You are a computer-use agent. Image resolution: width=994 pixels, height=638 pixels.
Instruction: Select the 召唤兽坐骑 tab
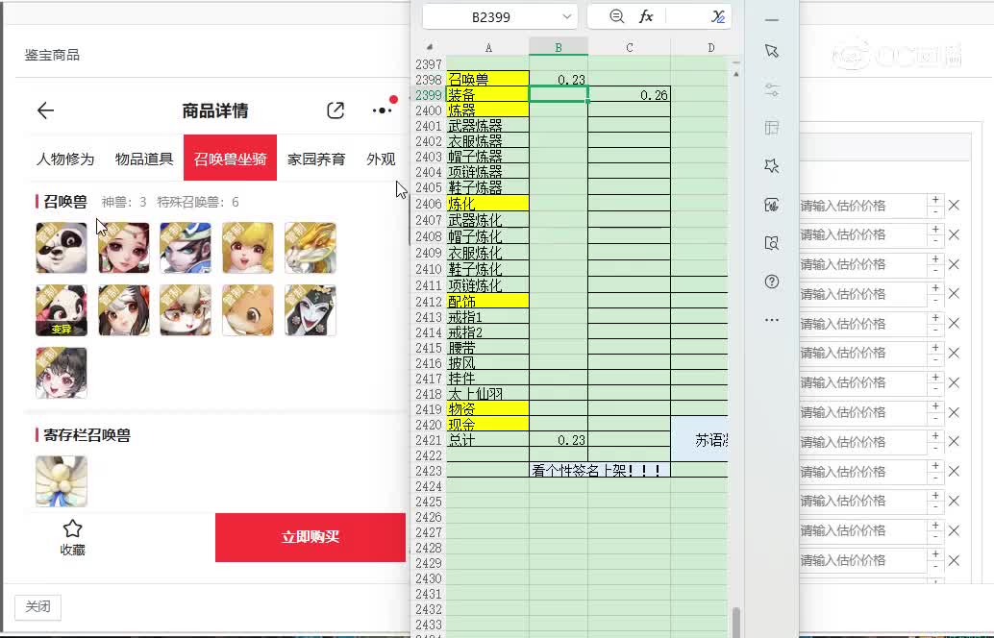point(230,158)
